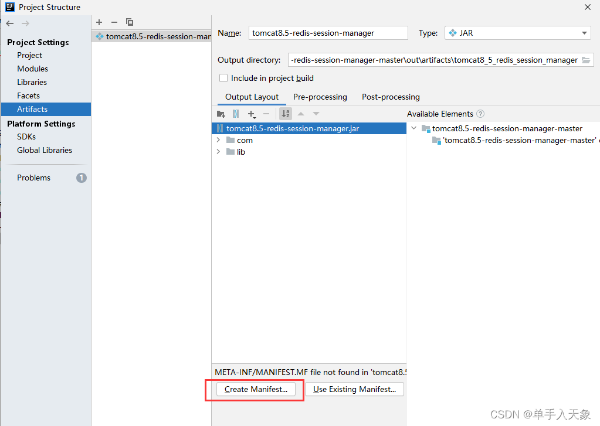Create directory in output layout toolbar
Viewport: 600px width, 426px height.
coord(221,114)
